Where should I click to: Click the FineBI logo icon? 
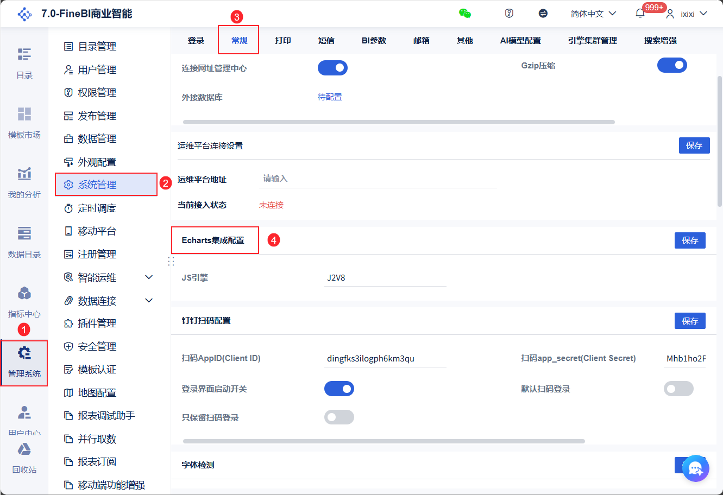24,14
